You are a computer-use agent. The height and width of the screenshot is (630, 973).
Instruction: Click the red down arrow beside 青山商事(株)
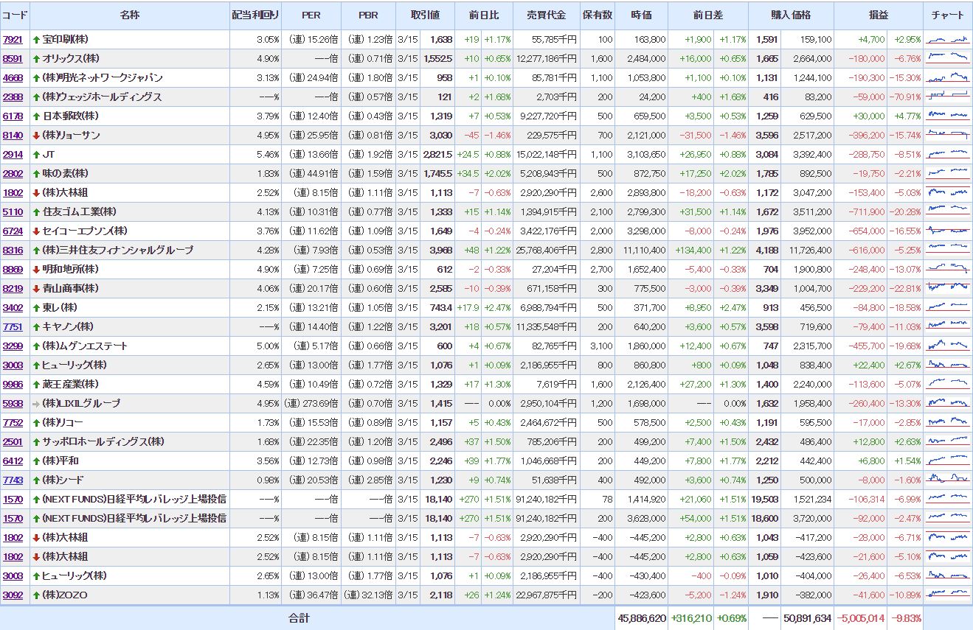click(x=36, y=289)
